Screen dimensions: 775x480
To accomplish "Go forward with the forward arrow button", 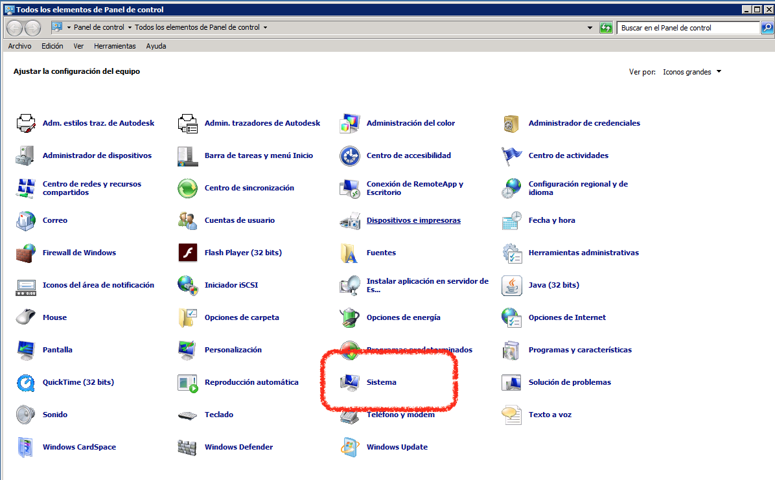I will (32, 28).
